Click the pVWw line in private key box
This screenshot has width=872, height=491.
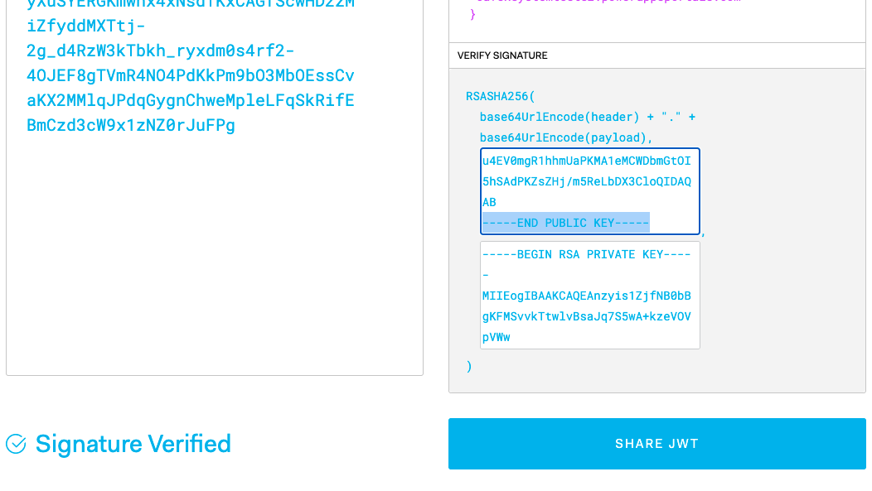tap(496, 337)
